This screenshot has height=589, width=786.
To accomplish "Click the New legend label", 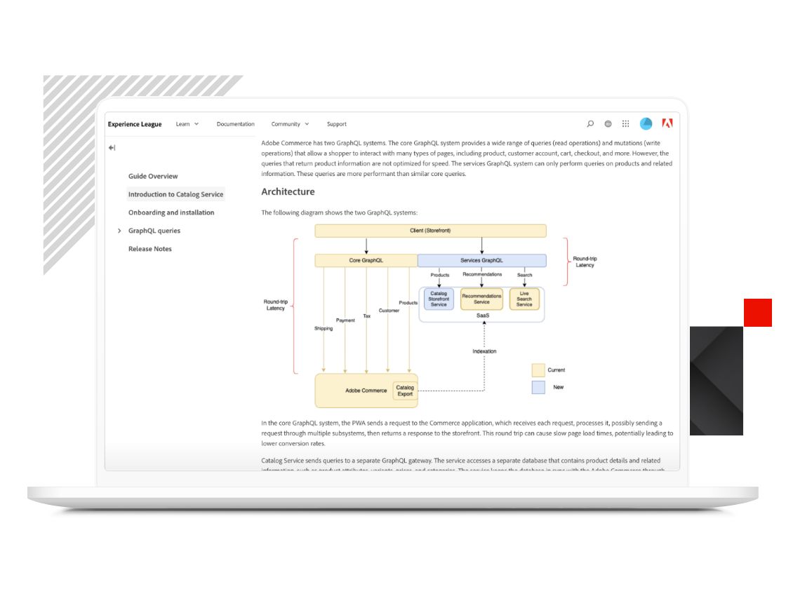I will pyautogui.click(x=559, y=387).
